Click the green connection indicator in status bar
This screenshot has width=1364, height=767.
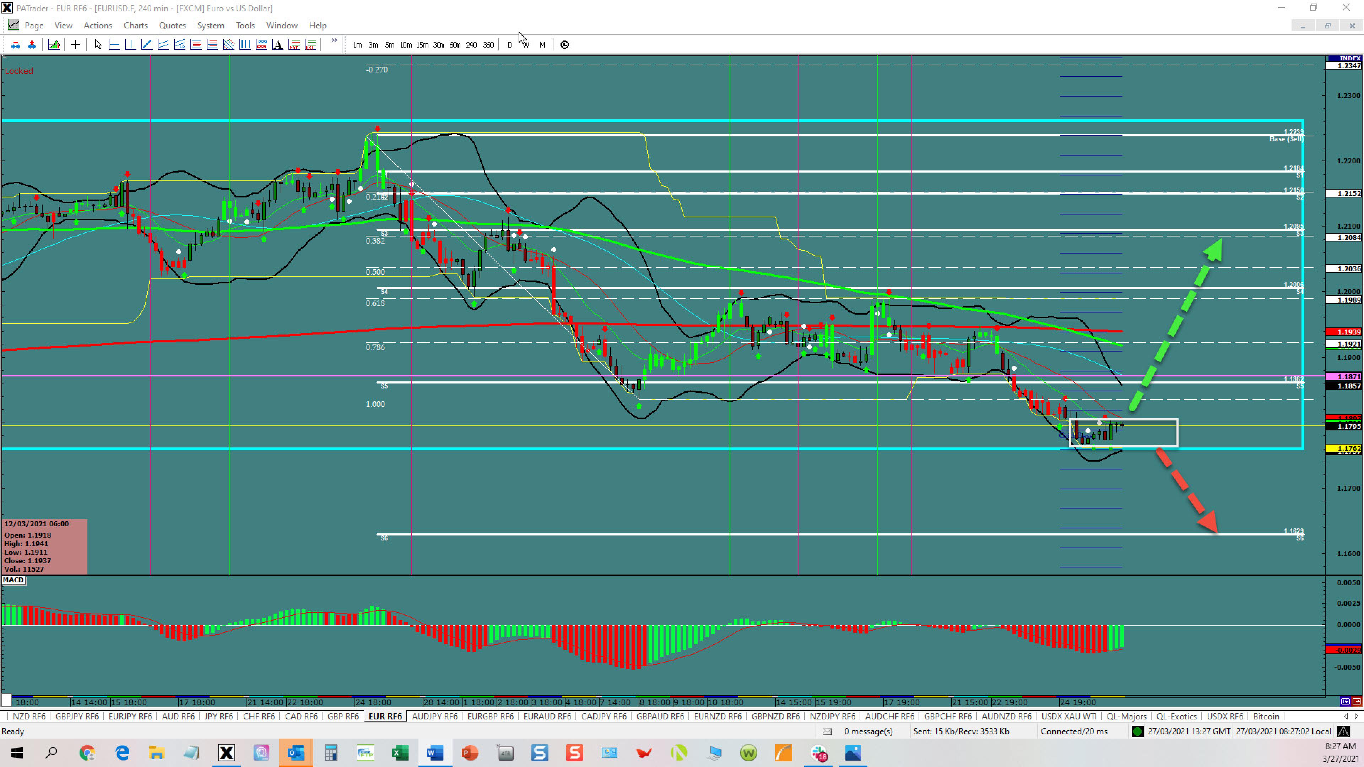point(1137,731)
